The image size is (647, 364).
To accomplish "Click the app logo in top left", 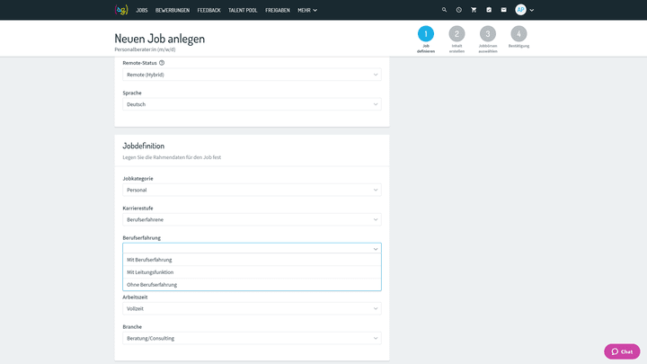I will tap(121, 10).
